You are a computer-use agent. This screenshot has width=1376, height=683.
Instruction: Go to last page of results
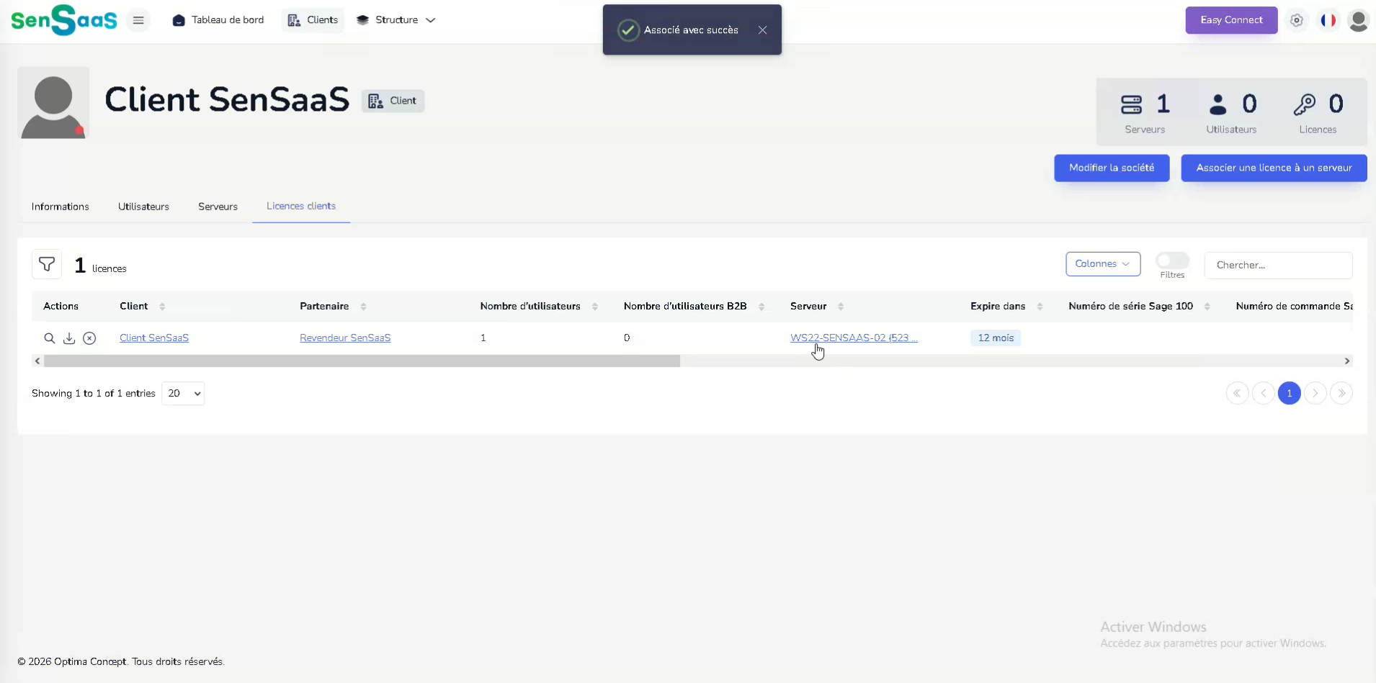click(1341, 394)
